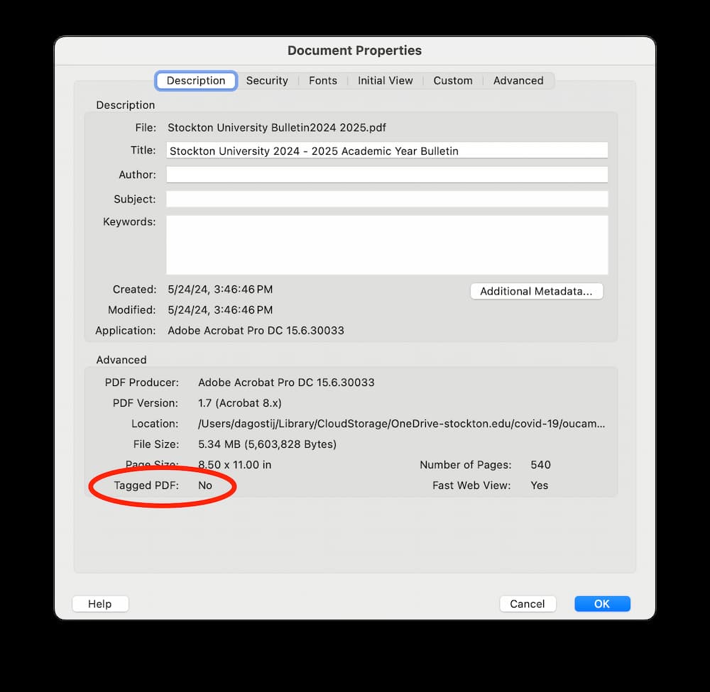
Task: Click the Fast Web View value Yes
Action: [x=540, y=485]
